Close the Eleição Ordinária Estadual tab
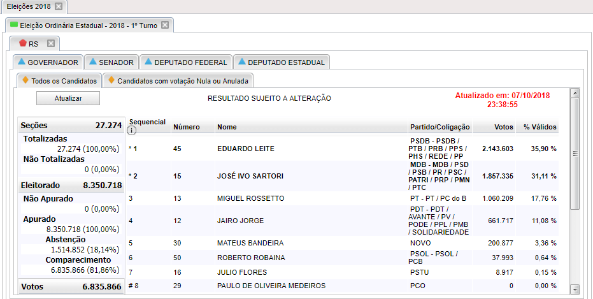Viewport: 593px width, 299px height. pos(165,26)
